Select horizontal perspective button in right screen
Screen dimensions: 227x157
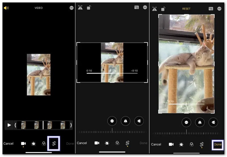213,122
